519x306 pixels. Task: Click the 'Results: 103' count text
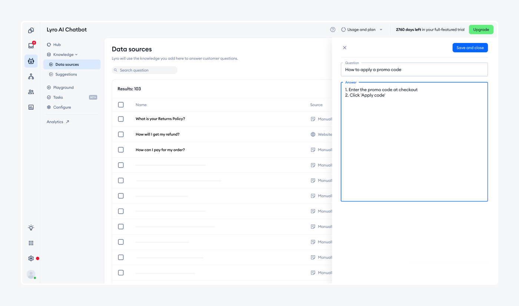tap(129, 89)
